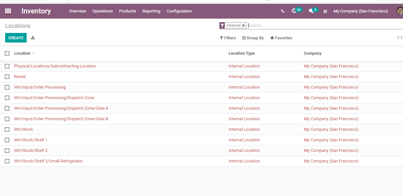The image size is (403, 196).
Task: Sort by Location Type column header
Action: tap(242, 53)
